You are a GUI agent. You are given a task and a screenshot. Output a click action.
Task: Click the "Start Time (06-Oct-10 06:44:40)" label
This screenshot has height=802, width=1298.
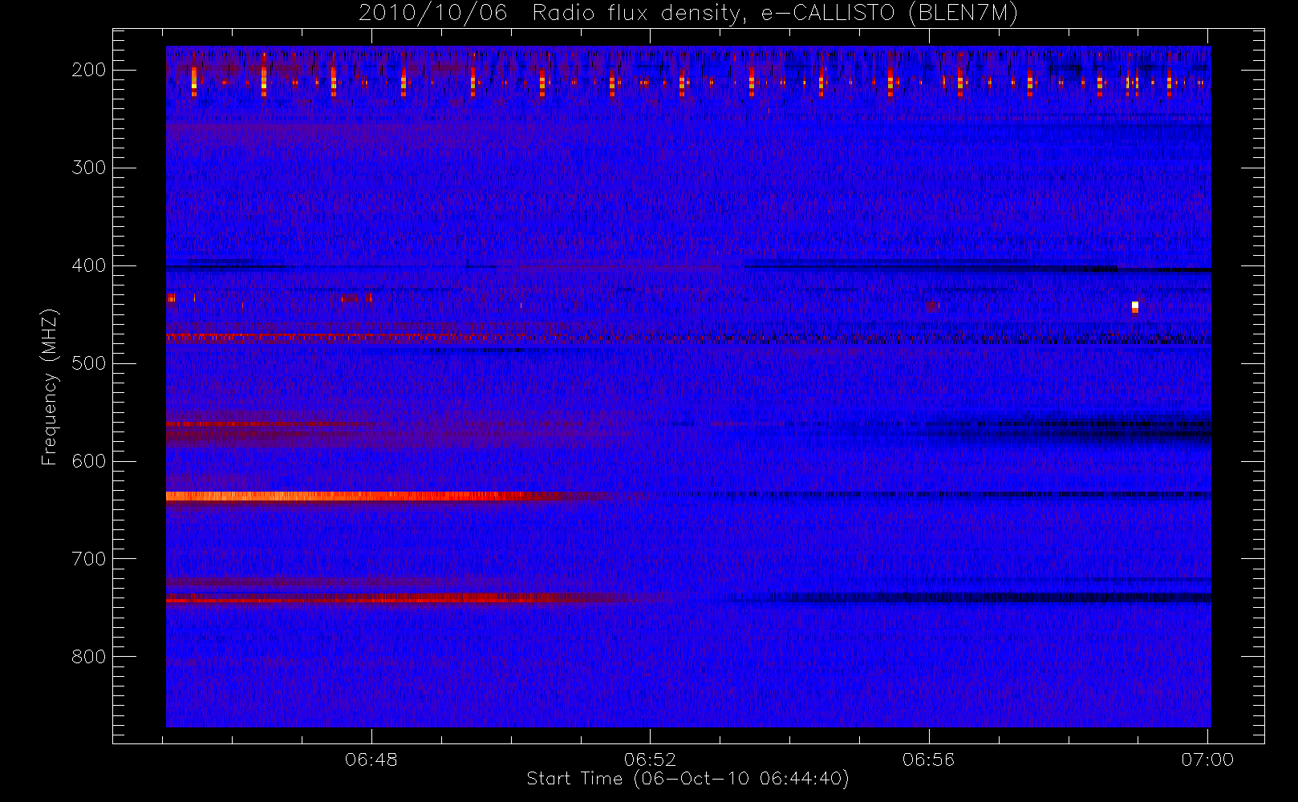click(688, 779)
